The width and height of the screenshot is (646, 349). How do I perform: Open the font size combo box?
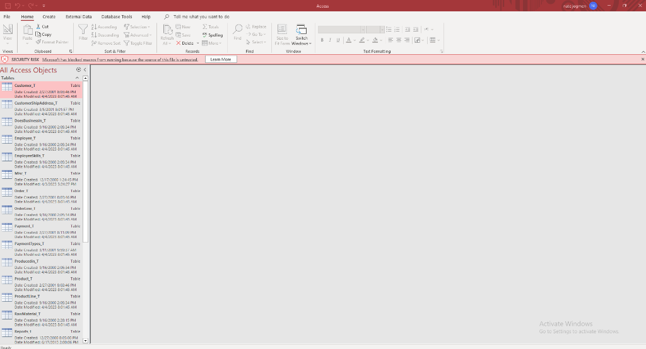375,30
